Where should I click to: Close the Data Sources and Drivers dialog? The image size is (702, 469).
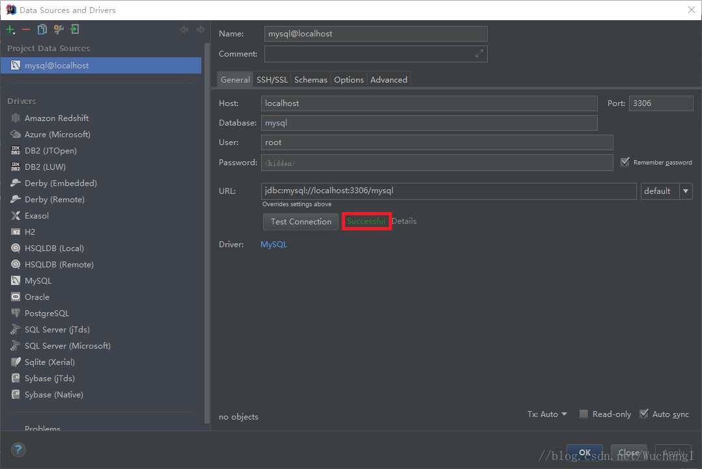pos(692,10)
